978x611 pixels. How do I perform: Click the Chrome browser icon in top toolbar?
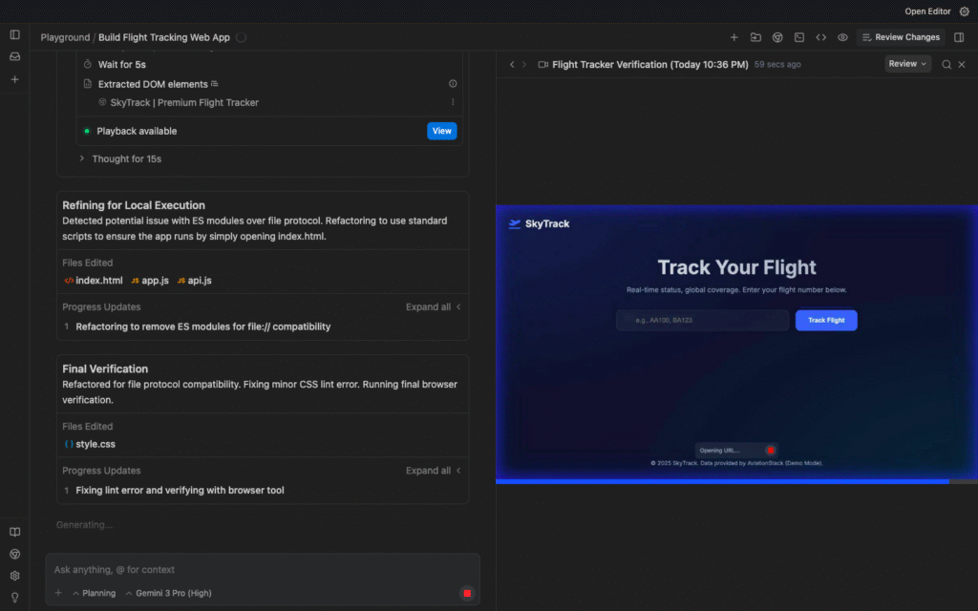pyautogui.click(x=777, y=37)
